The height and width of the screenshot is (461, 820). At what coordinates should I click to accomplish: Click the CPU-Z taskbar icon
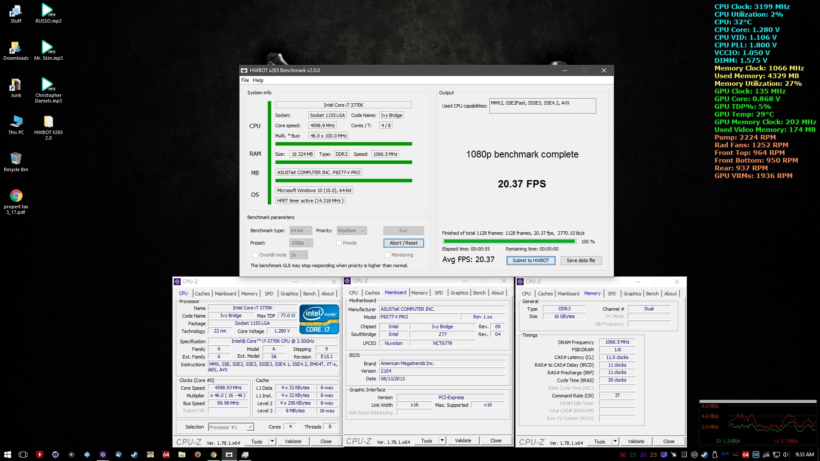coord(103,455)
